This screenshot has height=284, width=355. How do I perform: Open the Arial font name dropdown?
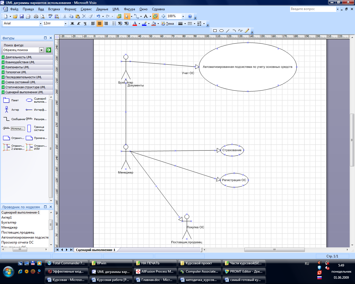(40, 24)
